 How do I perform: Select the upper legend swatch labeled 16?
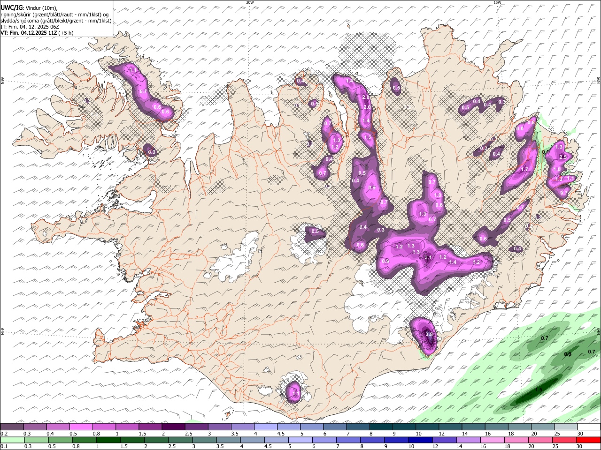(497, 427)
